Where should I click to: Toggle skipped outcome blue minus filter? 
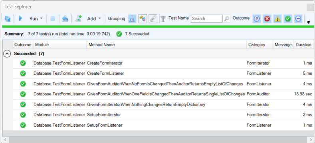[298, 19]
